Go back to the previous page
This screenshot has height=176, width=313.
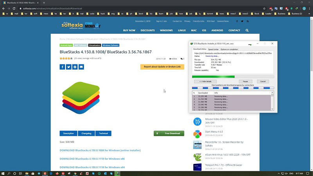[x=4, y=9]
